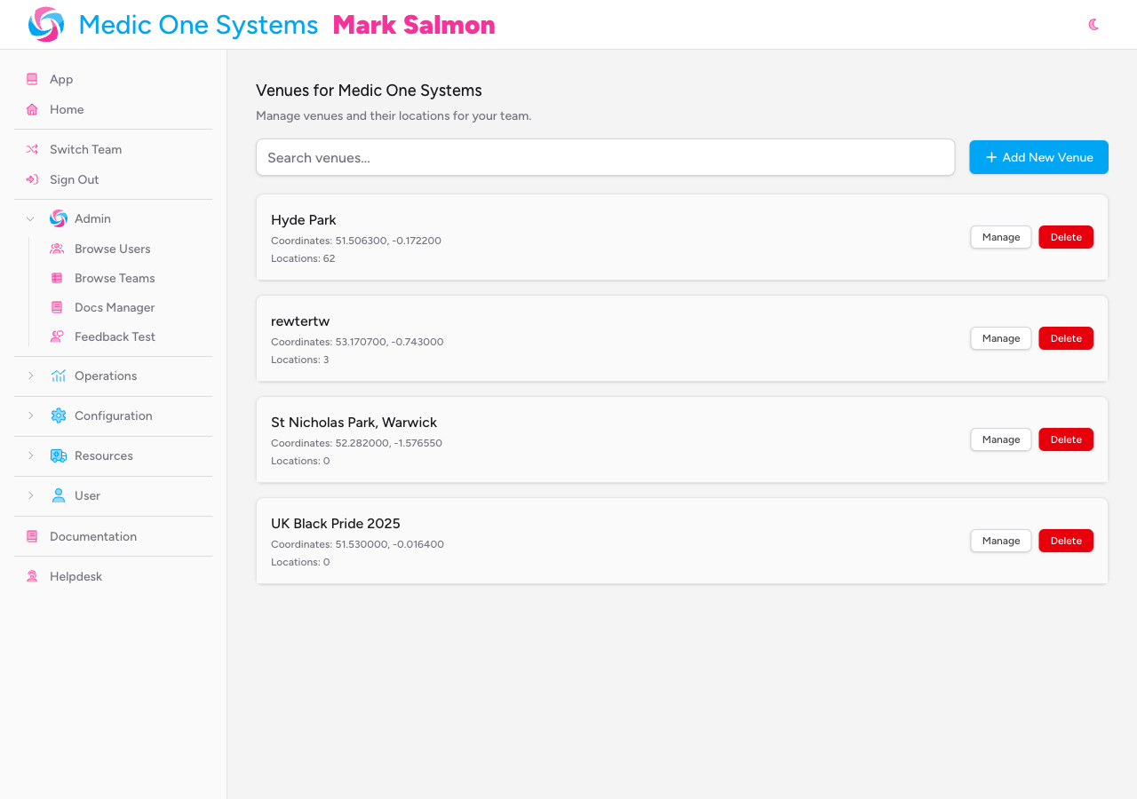Open Home using its house icon

coord(31,109)
